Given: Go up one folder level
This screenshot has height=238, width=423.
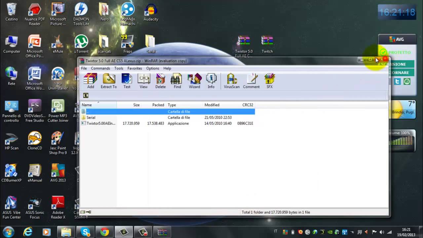Looking at the screenshot, I should [86, 96].
